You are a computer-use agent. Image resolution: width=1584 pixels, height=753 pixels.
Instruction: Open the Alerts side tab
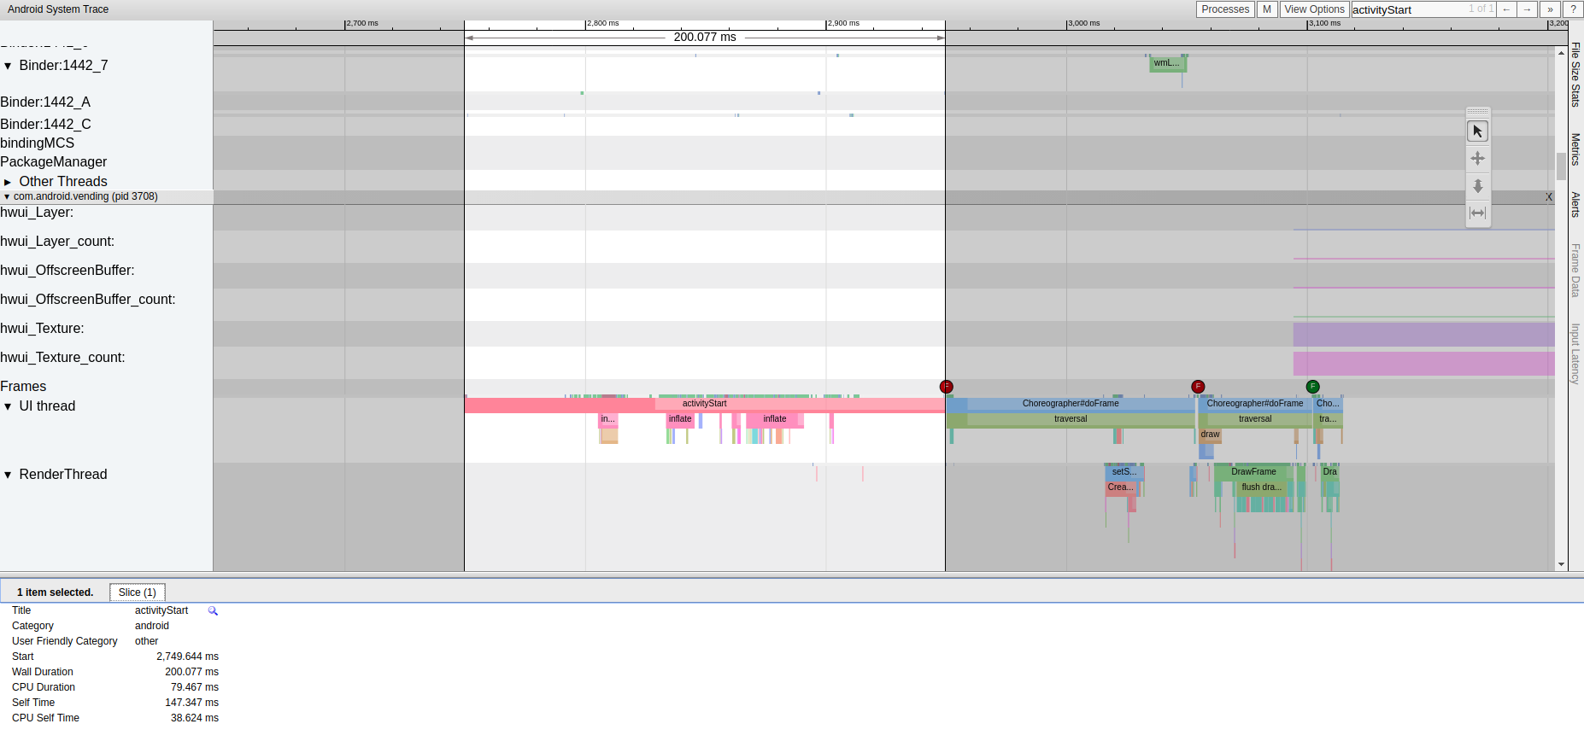point(1575,204)
